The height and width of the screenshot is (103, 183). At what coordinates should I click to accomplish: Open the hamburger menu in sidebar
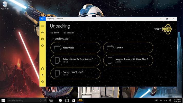click(x=42, y=26)
